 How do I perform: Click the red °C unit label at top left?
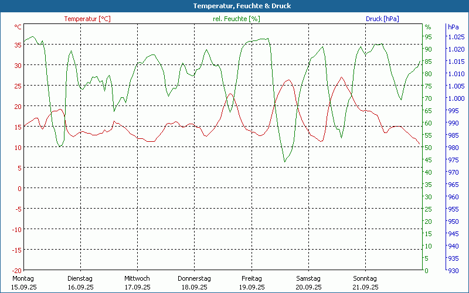(x=18, y=27)
